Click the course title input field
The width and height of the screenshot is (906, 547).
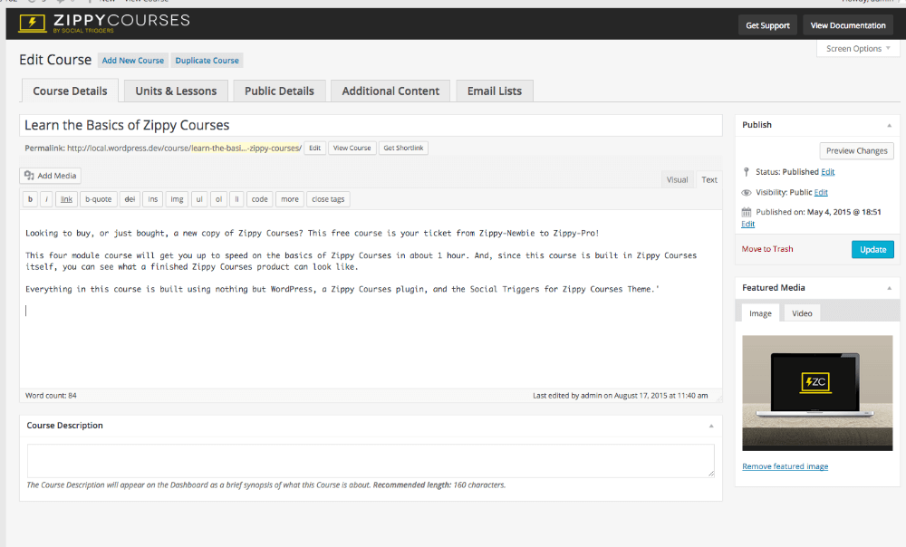371,125
